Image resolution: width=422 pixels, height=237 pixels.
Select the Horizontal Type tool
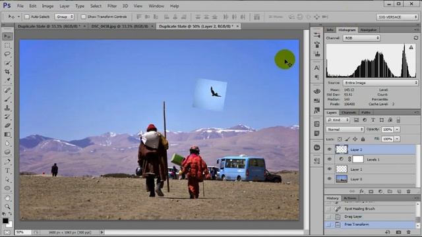7,171
